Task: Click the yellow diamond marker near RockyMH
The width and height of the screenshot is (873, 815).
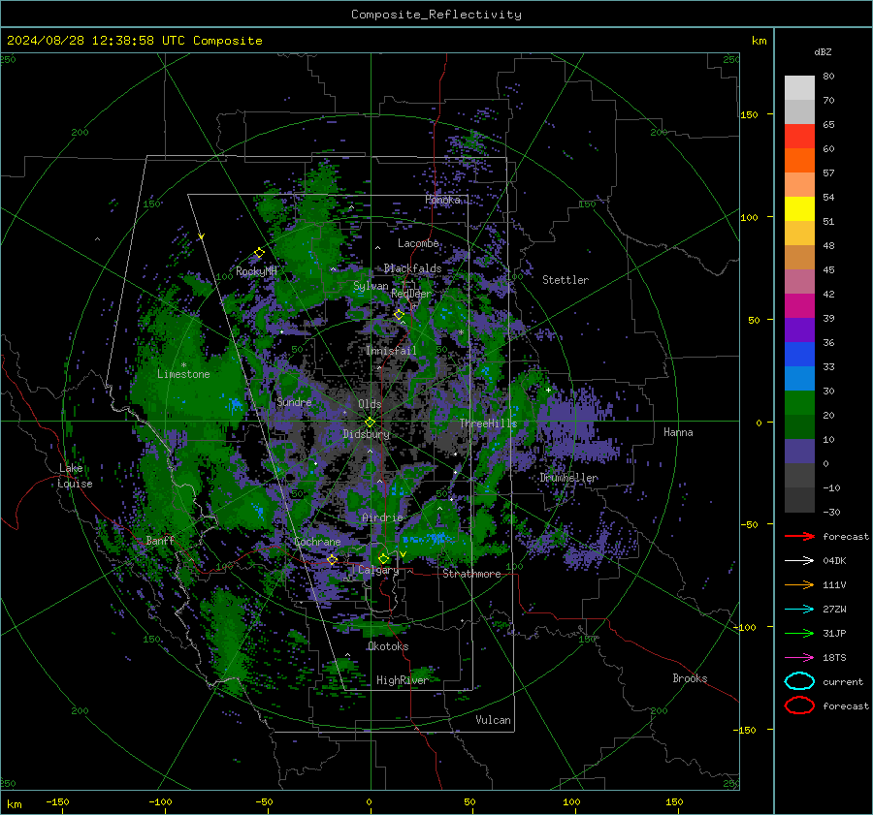Action: tap(259, 253)
